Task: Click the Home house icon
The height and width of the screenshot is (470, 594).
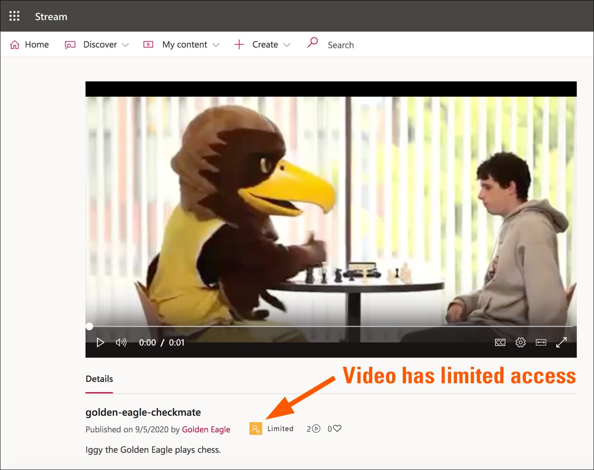Action: pyautogui.click(x=15, y=45)
